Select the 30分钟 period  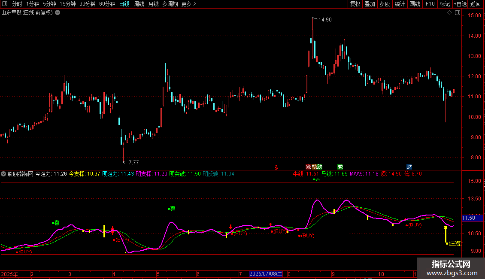pos(88,4)
